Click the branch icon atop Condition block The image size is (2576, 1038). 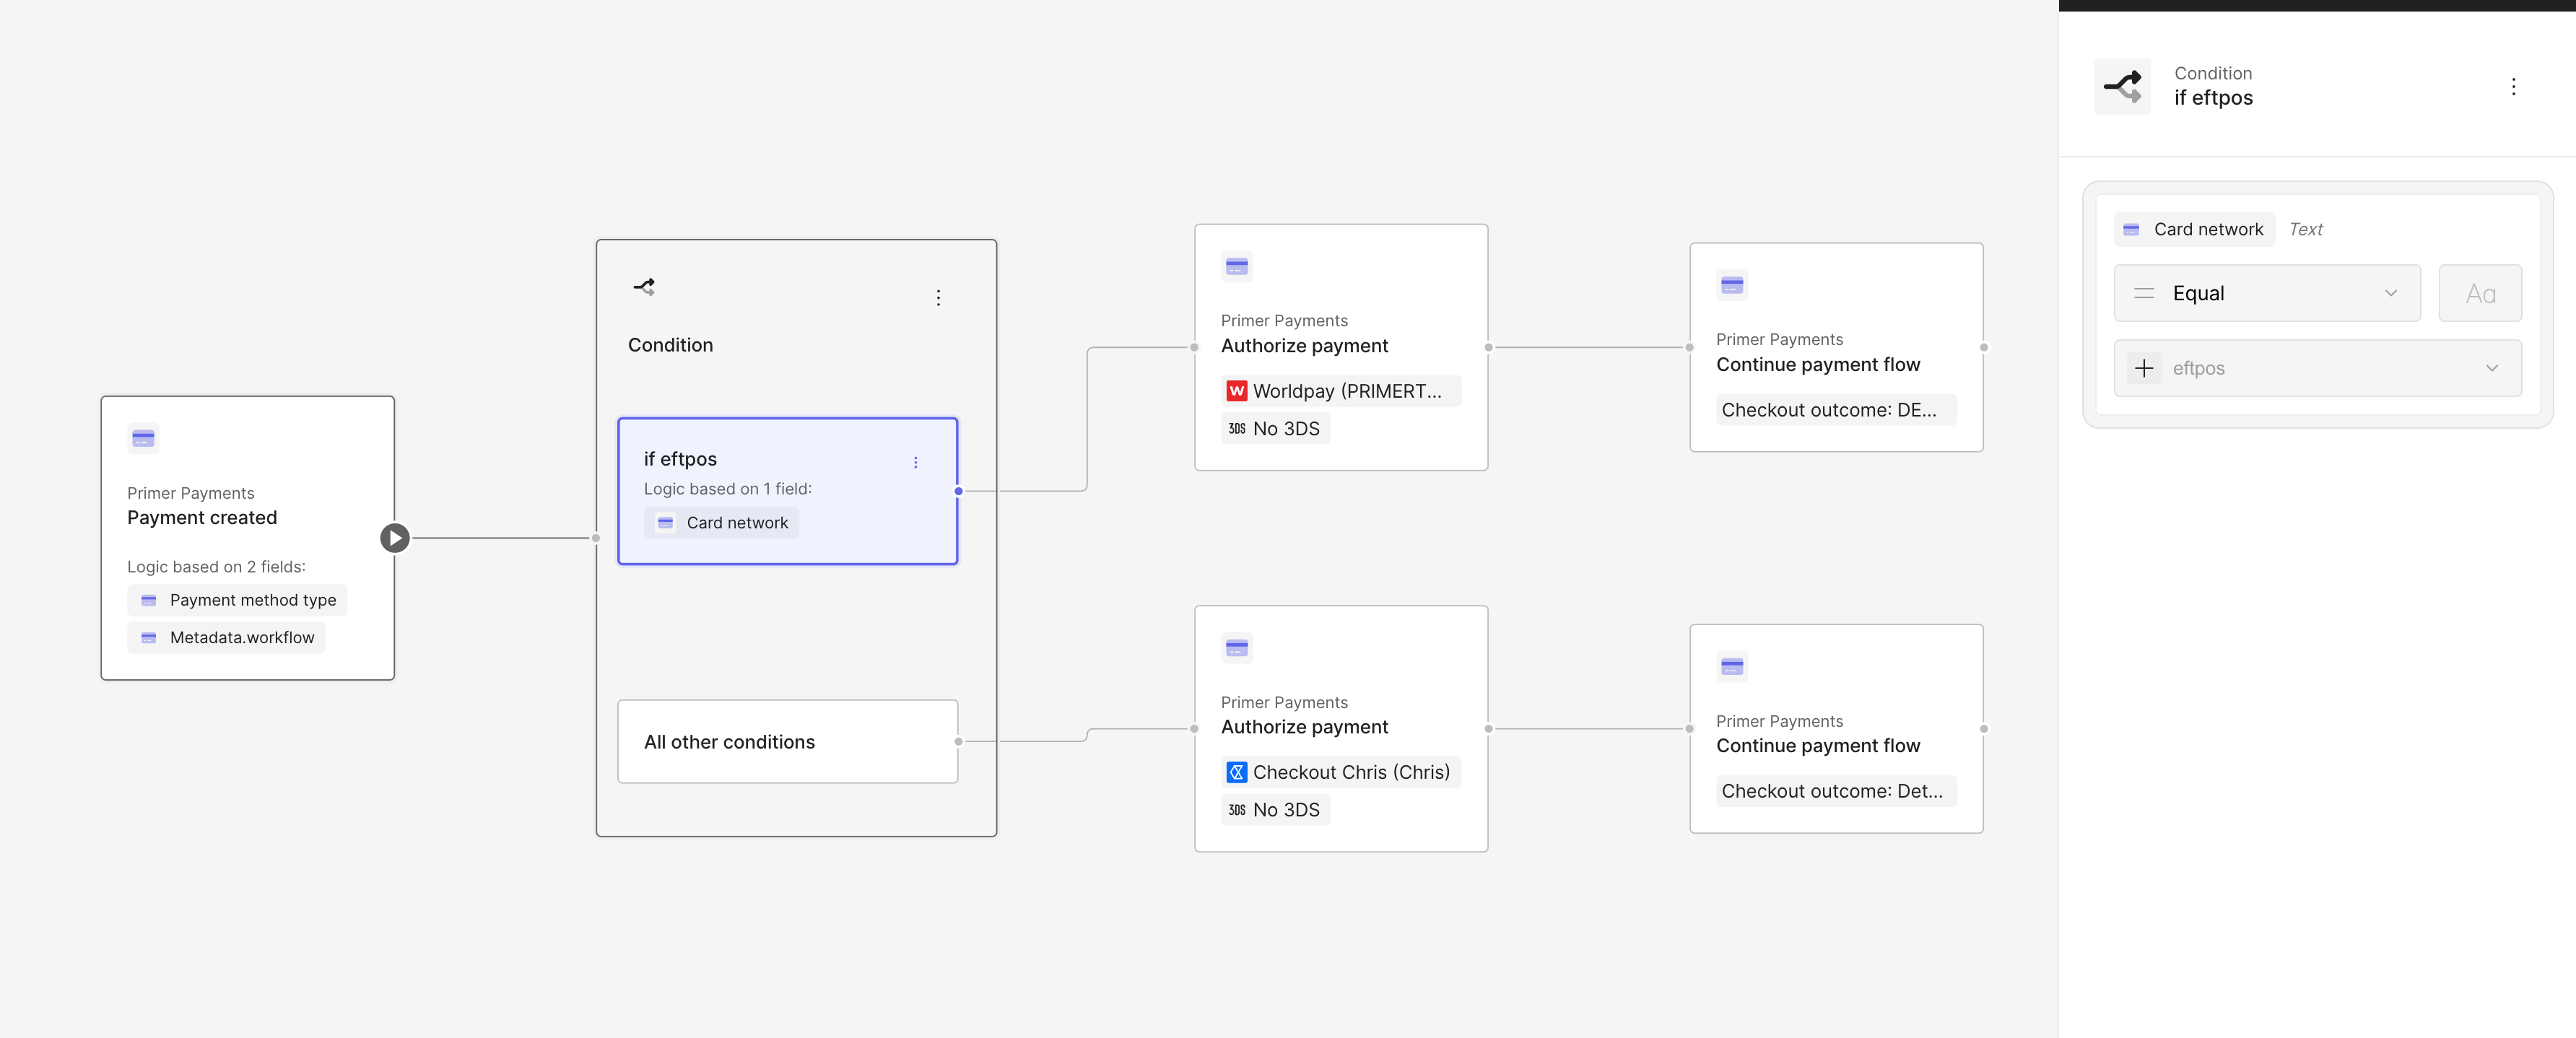[644, 287]
